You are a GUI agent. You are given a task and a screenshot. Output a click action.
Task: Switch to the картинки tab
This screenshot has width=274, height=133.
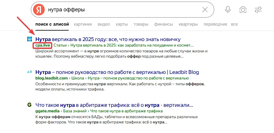click(83, 24)
